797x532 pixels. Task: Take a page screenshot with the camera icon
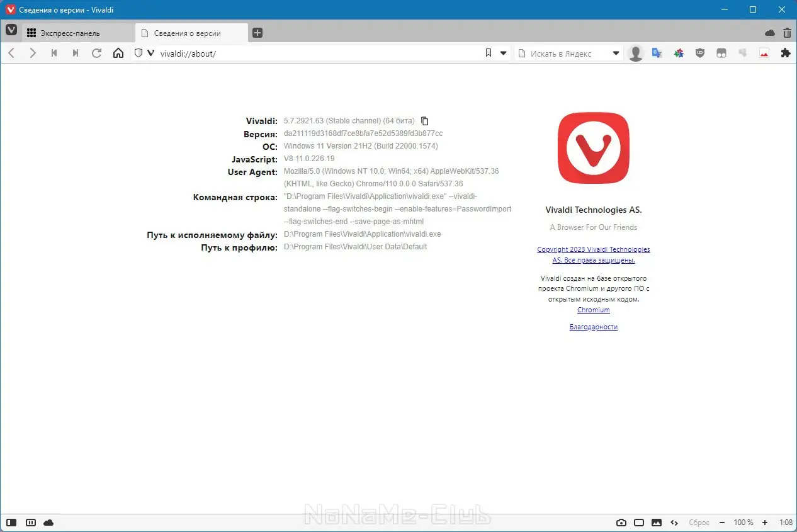click(621, 522)
